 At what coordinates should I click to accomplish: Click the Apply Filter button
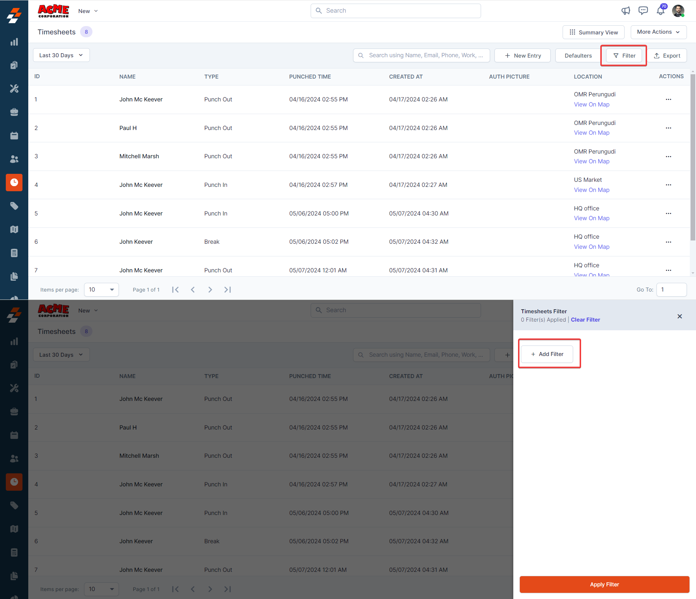(604, 584)
